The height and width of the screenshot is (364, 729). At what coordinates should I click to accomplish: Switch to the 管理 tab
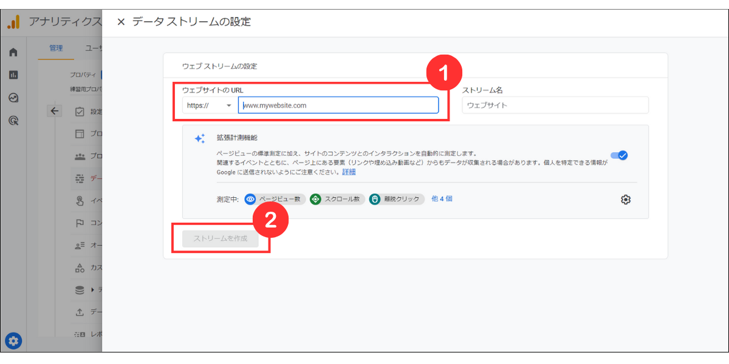click(x=56, y=48)
